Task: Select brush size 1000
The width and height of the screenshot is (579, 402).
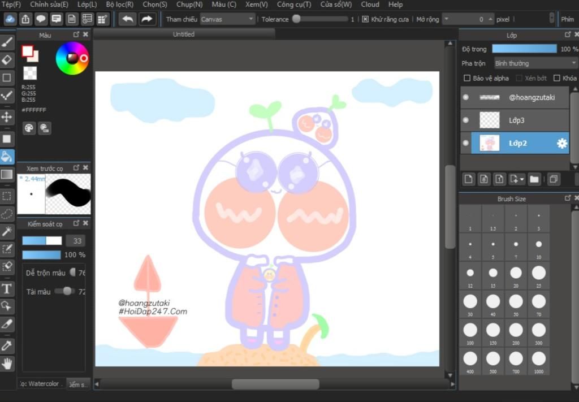Action: 539,361
